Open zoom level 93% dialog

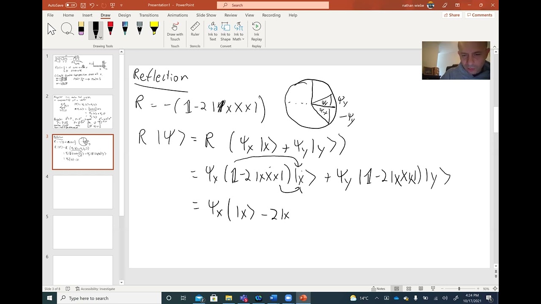[x=486, y=289]
